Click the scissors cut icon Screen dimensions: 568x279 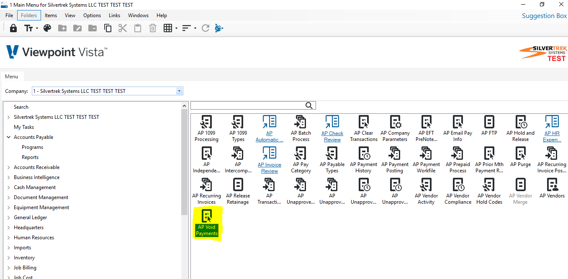pyautogui.click(x=122, y=28)
